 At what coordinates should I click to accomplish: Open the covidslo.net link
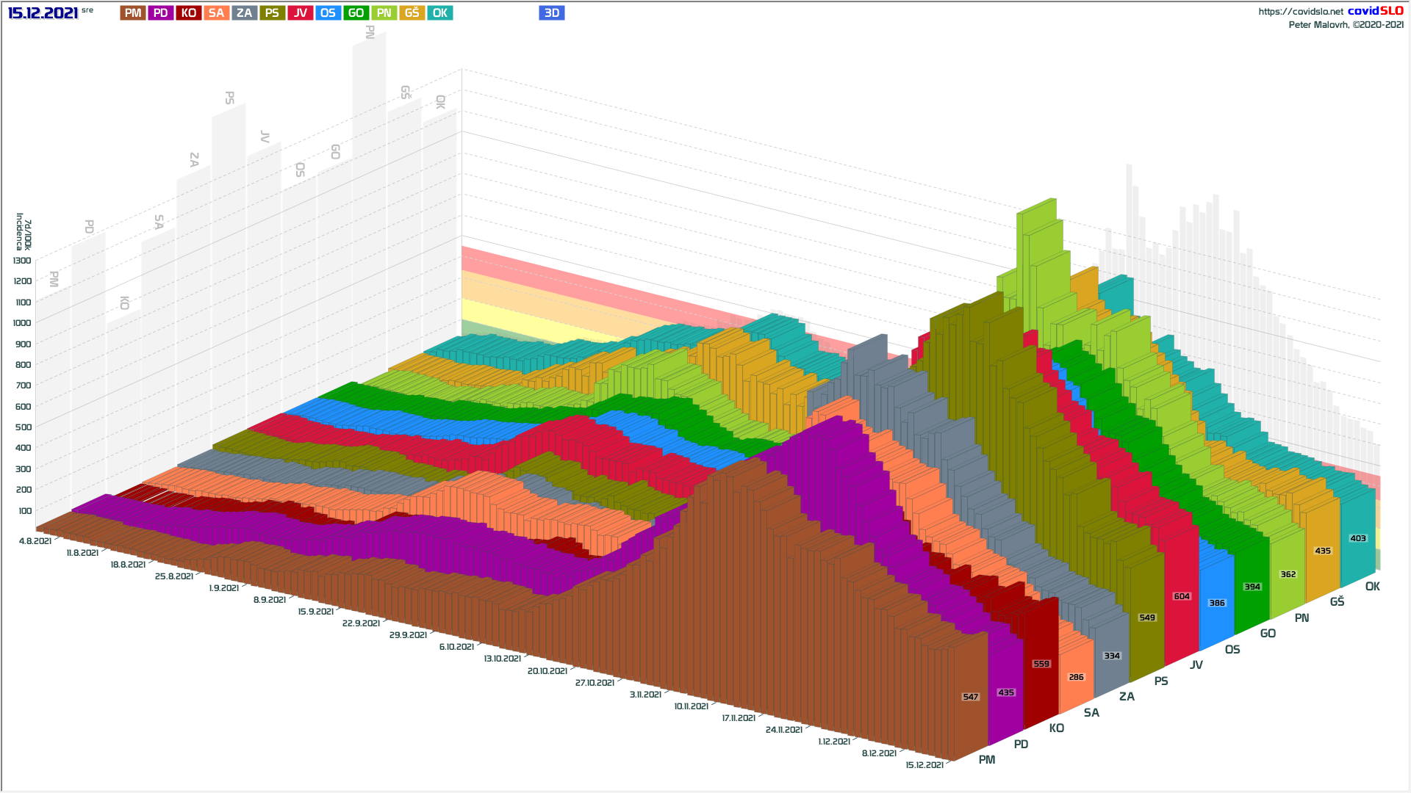point(1300,12)
